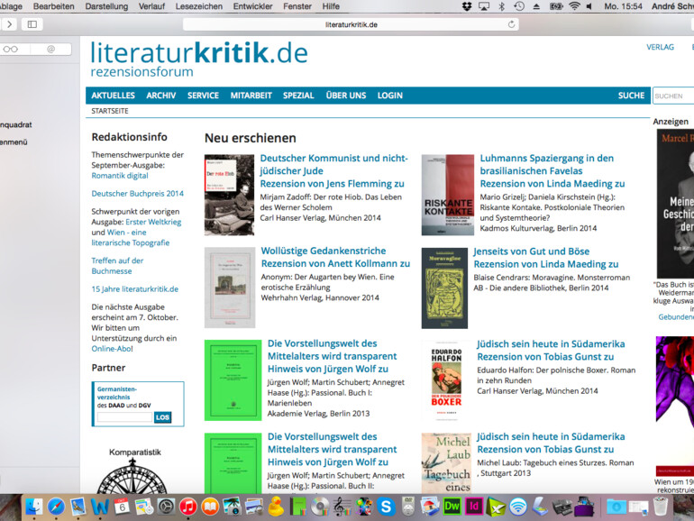Screen dimensions: 694x521
Task: Open the SPEZIAL navigation tab
Action: coord(298,96)
